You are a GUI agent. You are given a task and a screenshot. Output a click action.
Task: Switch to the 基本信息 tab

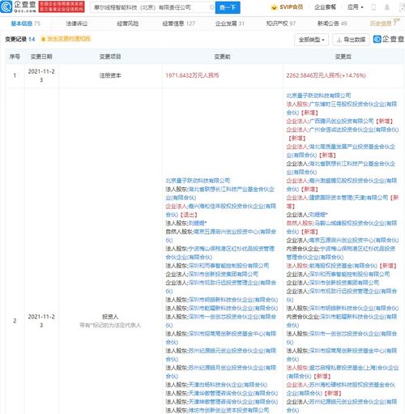coord(25,23)
